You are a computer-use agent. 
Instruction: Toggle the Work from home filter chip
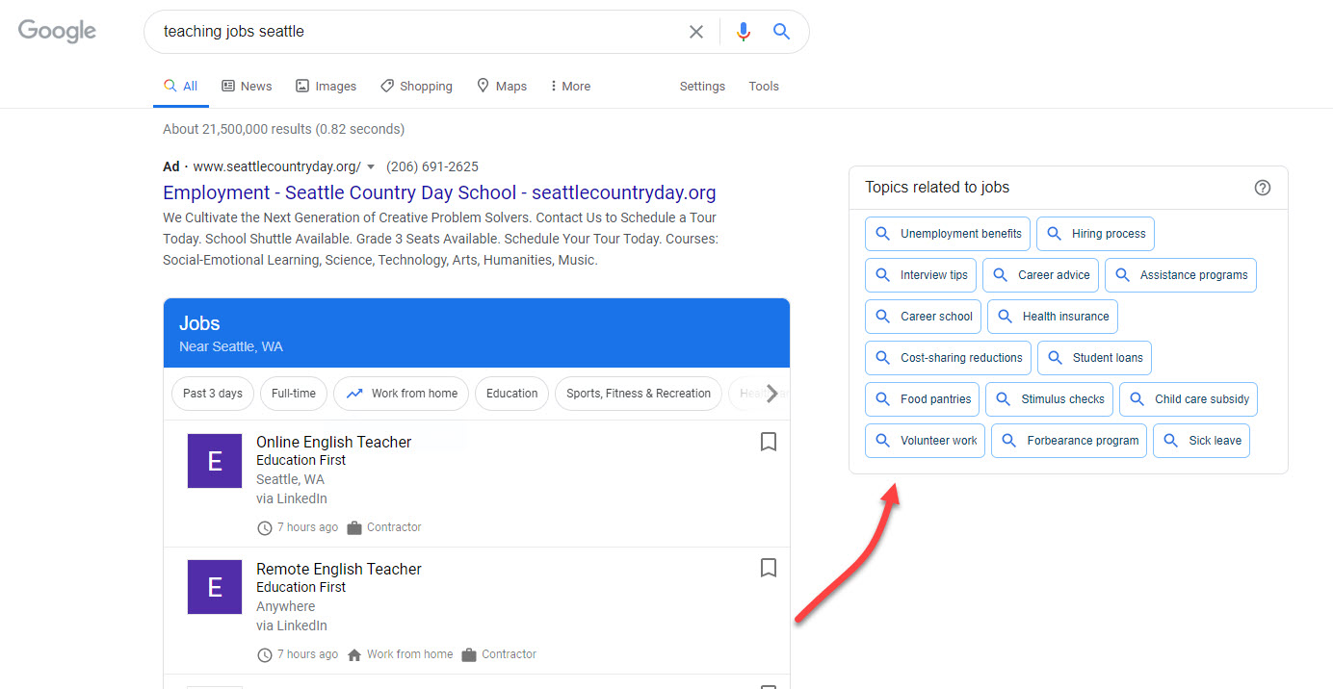(x=402, y=394)
